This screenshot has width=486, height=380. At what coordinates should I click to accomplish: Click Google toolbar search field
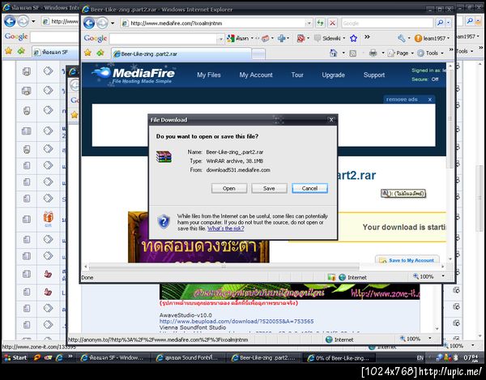coord(164,38)
